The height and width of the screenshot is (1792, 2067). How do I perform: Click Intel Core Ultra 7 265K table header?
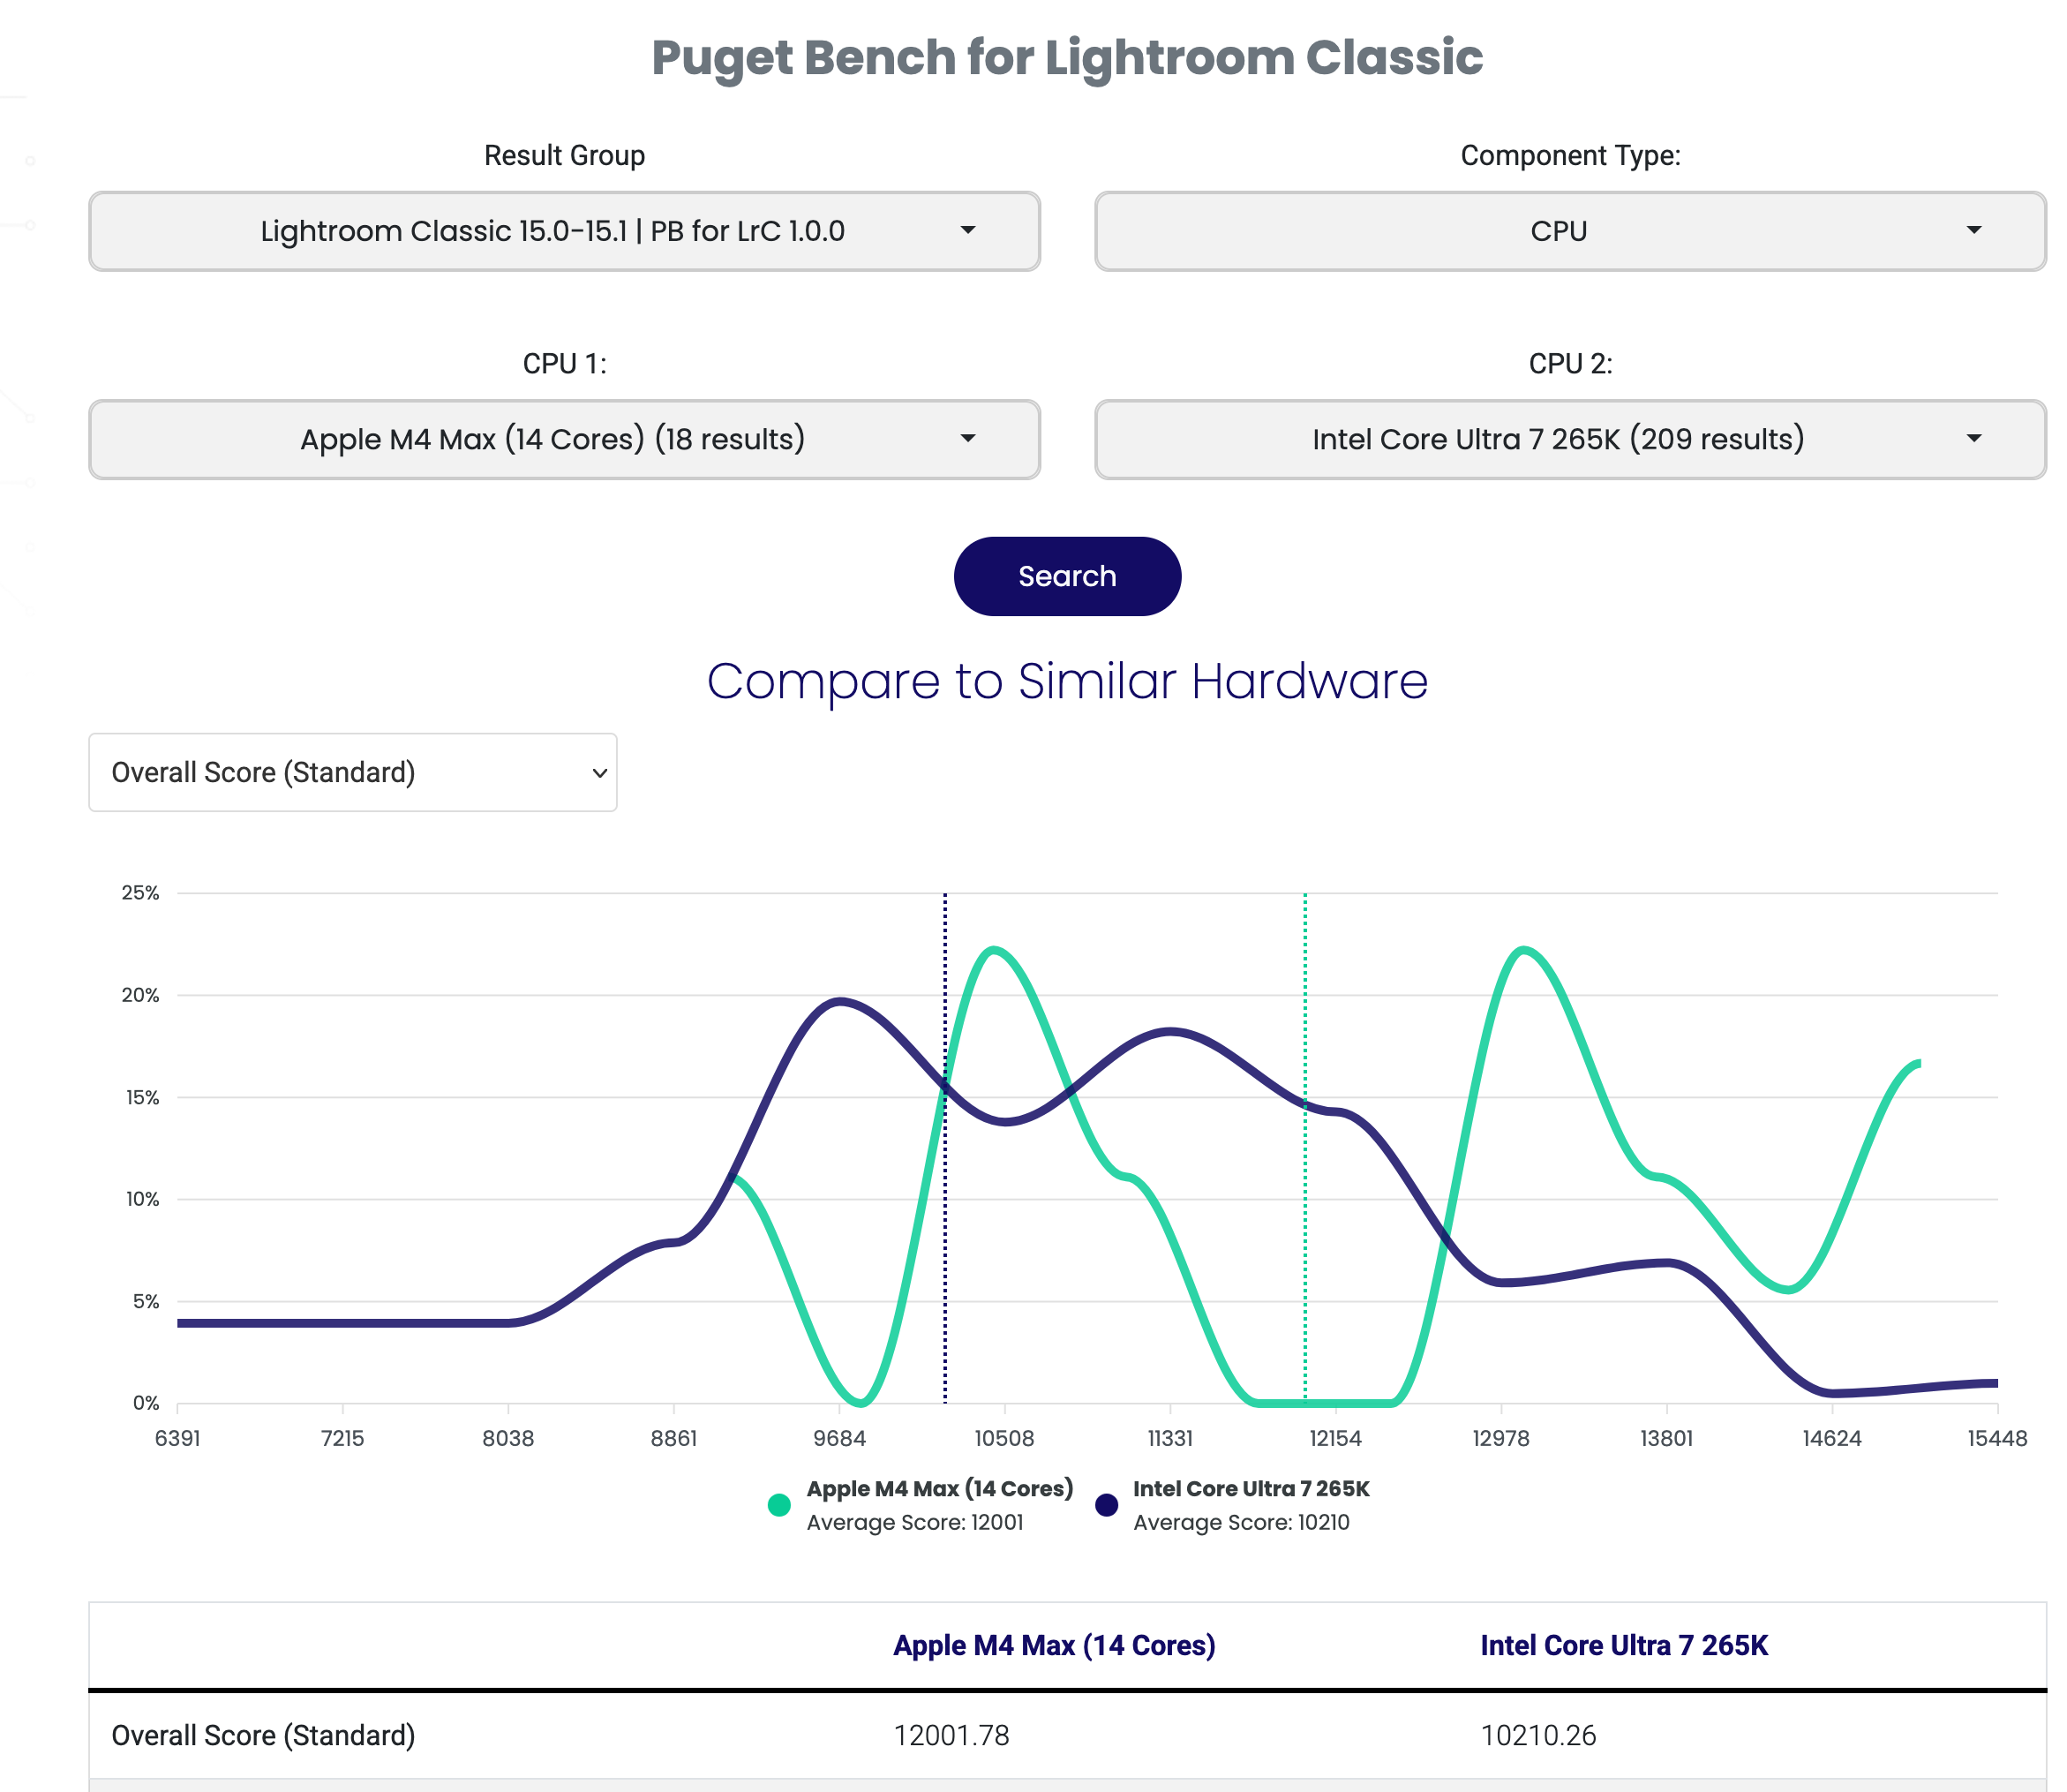click(x=1623, y=1645)
